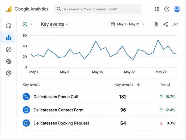Open the user account avatar
186x140 pixels.
pyautogui.click(x=177, y=9)
